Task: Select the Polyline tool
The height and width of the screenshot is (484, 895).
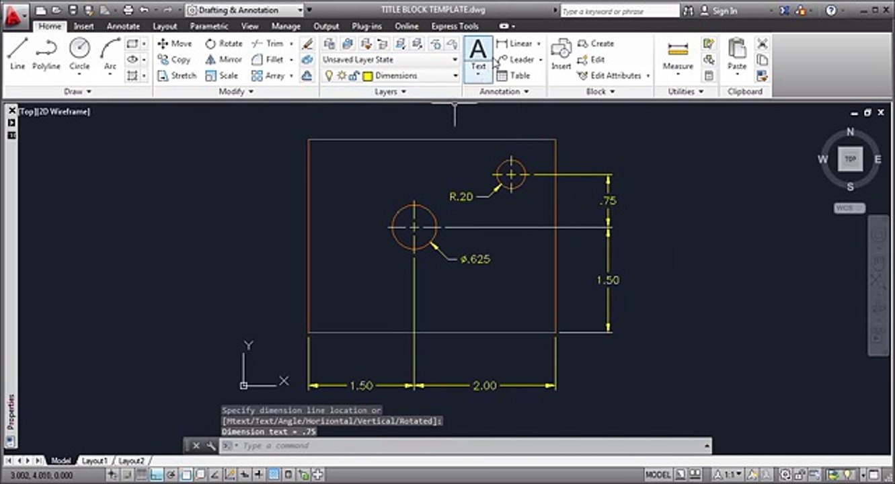Action: [46, 54]
